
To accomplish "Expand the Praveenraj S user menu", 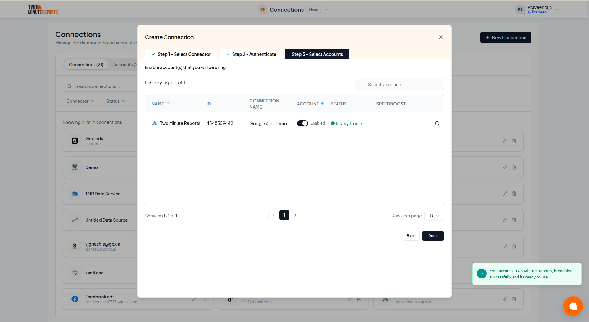I will tap(557, 10).
